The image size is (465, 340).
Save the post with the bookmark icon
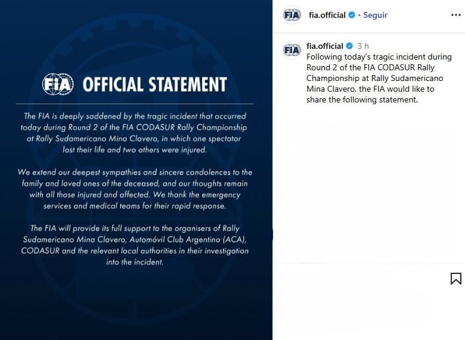[455, 278]
